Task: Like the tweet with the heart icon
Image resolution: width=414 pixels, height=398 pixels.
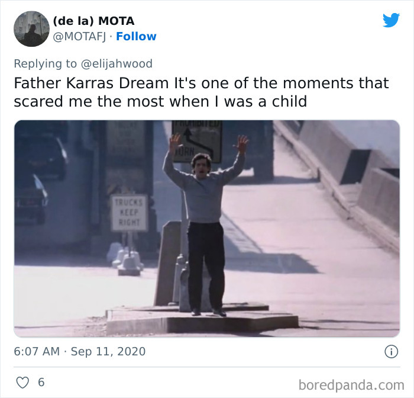Action: [x=22, y=383]
